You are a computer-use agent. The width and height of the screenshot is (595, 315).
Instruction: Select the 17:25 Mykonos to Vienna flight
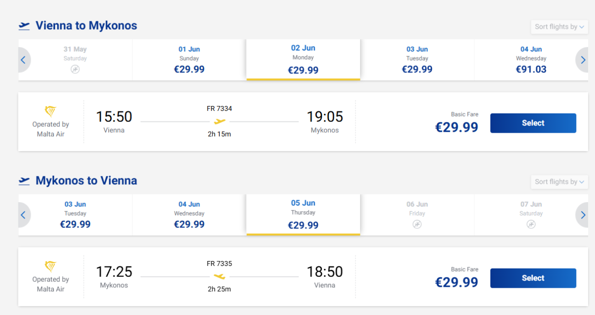pos(533,278)
